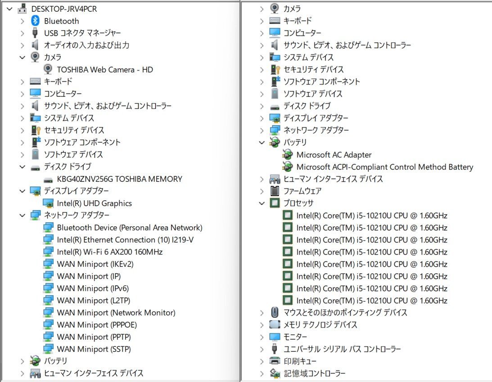The height and width of the screenshot is (382, 492).
Task: Collapse the DESKTOP-JRV4PCR root node
Action: pos(9,9)
